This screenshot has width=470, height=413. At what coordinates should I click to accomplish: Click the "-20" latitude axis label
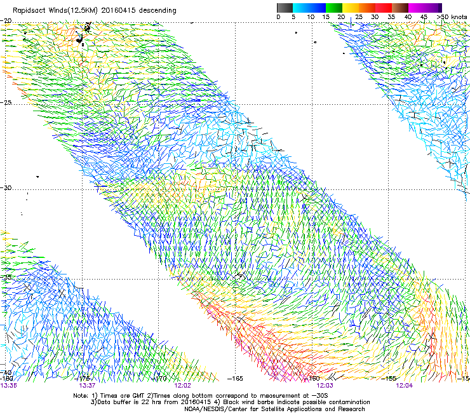click(6, 20)
